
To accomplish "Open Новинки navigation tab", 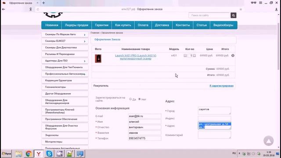I will 52,25.
